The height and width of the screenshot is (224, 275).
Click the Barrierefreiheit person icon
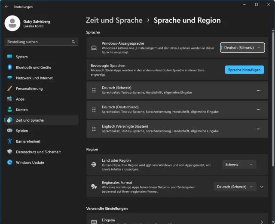pyautogui.click(x=10, y=141)
